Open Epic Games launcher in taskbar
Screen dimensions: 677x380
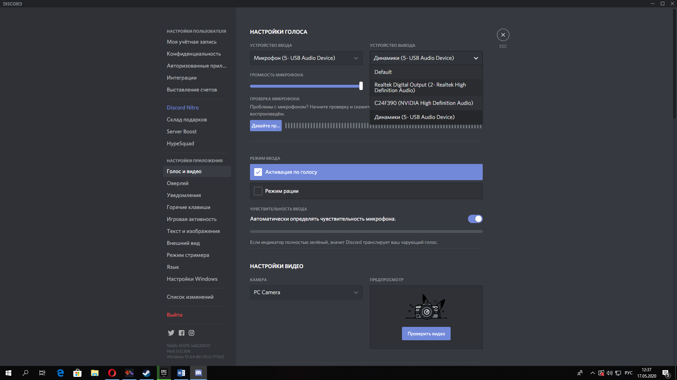click(164, 373)
